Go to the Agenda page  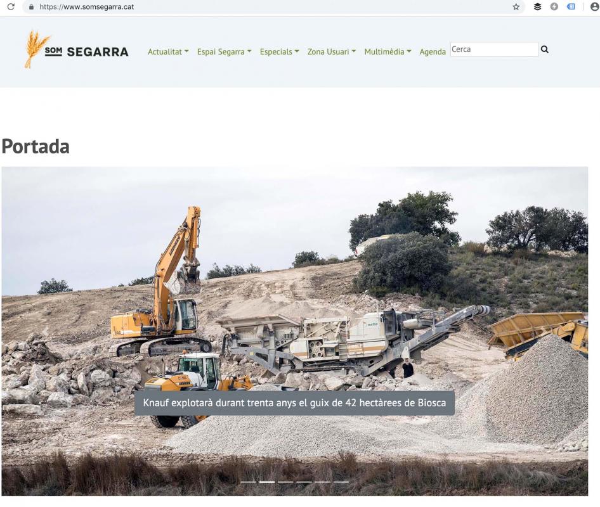[x=433, y=52]
